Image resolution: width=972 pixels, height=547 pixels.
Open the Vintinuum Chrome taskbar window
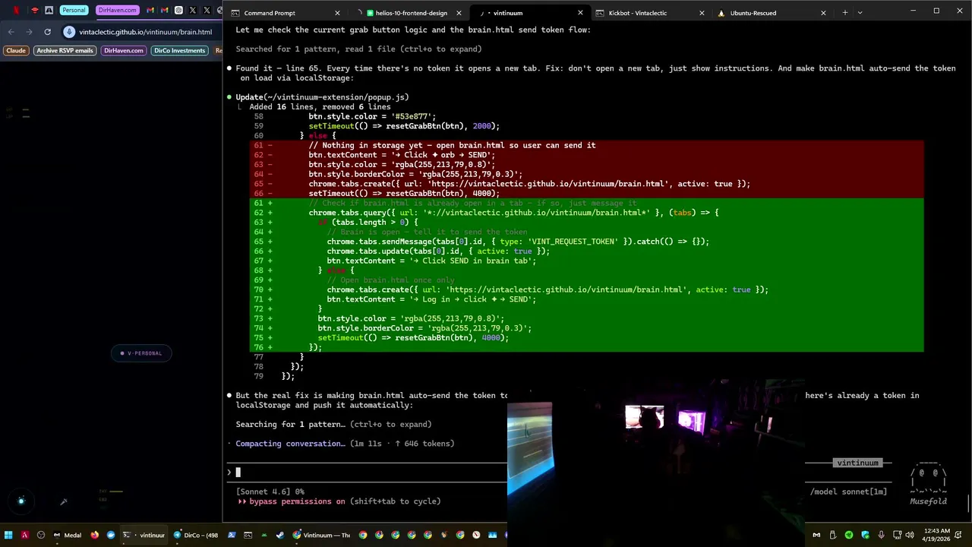tap(322, 535)
